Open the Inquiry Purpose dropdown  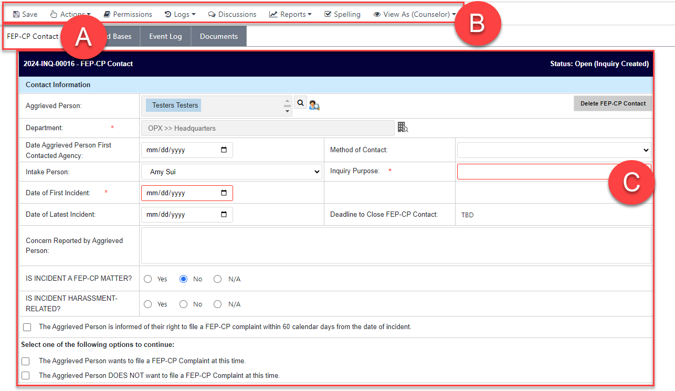[554, 172]
